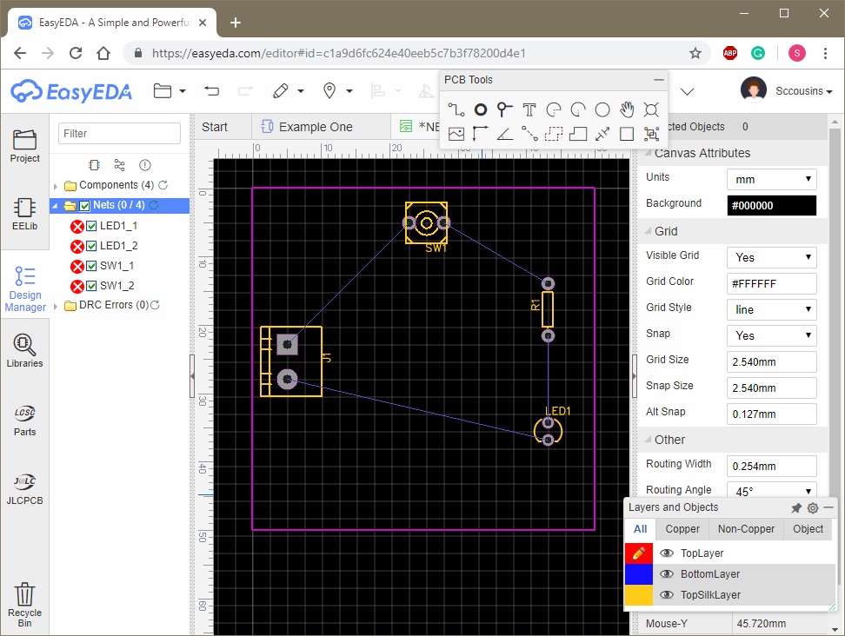Open the Units dropdown showing mm
The image size is (845, 636).
771,179
